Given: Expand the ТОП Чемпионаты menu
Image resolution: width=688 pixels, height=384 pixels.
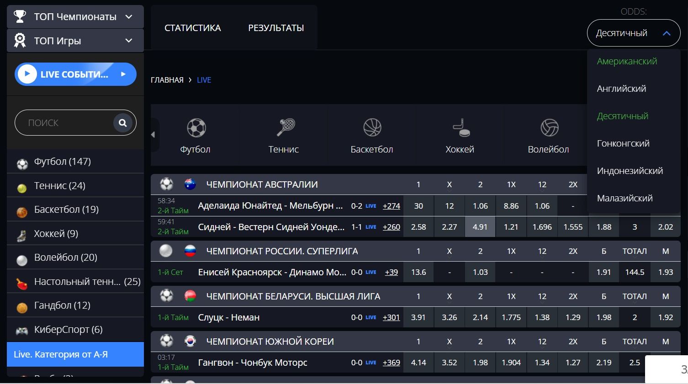Looking at the screenshot, I should 75,17.
